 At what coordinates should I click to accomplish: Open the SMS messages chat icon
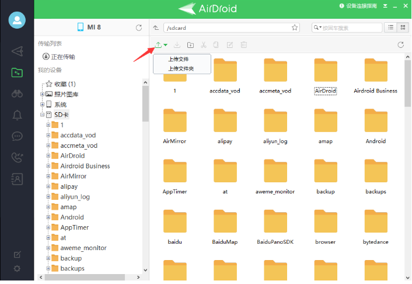pos(17,136)
